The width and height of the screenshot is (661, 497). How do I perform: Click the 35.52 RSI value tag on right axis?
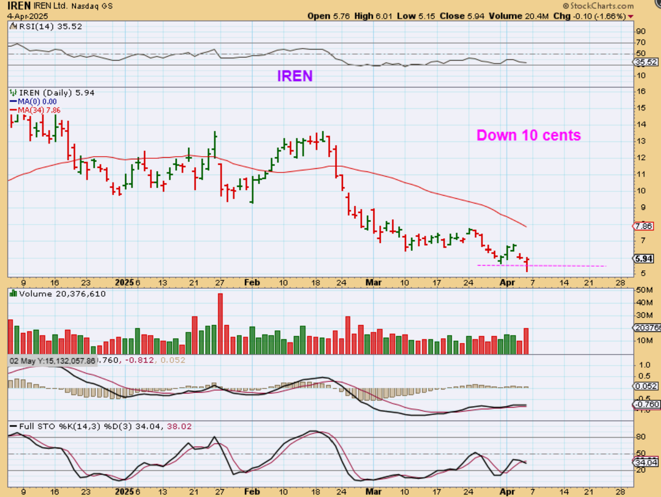(646, 62)
